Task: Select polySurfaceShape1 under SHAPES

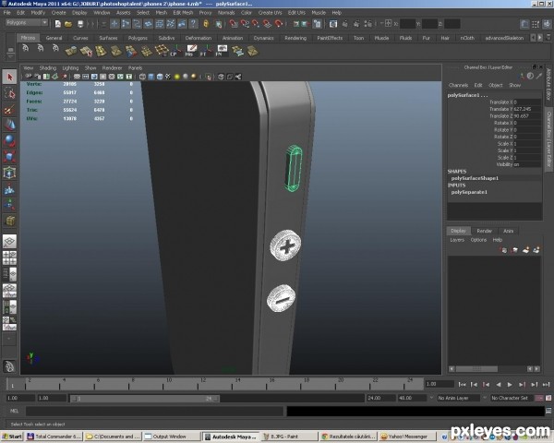Action: (475, 178)
